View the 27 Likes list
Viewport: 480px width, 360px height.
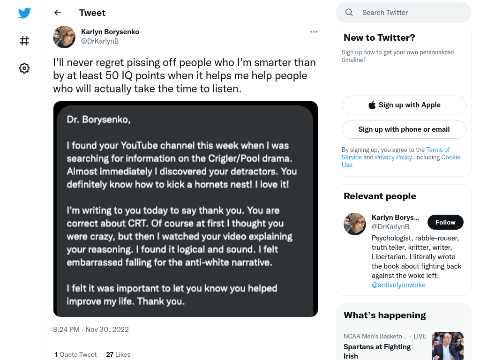tap(118, 354)
